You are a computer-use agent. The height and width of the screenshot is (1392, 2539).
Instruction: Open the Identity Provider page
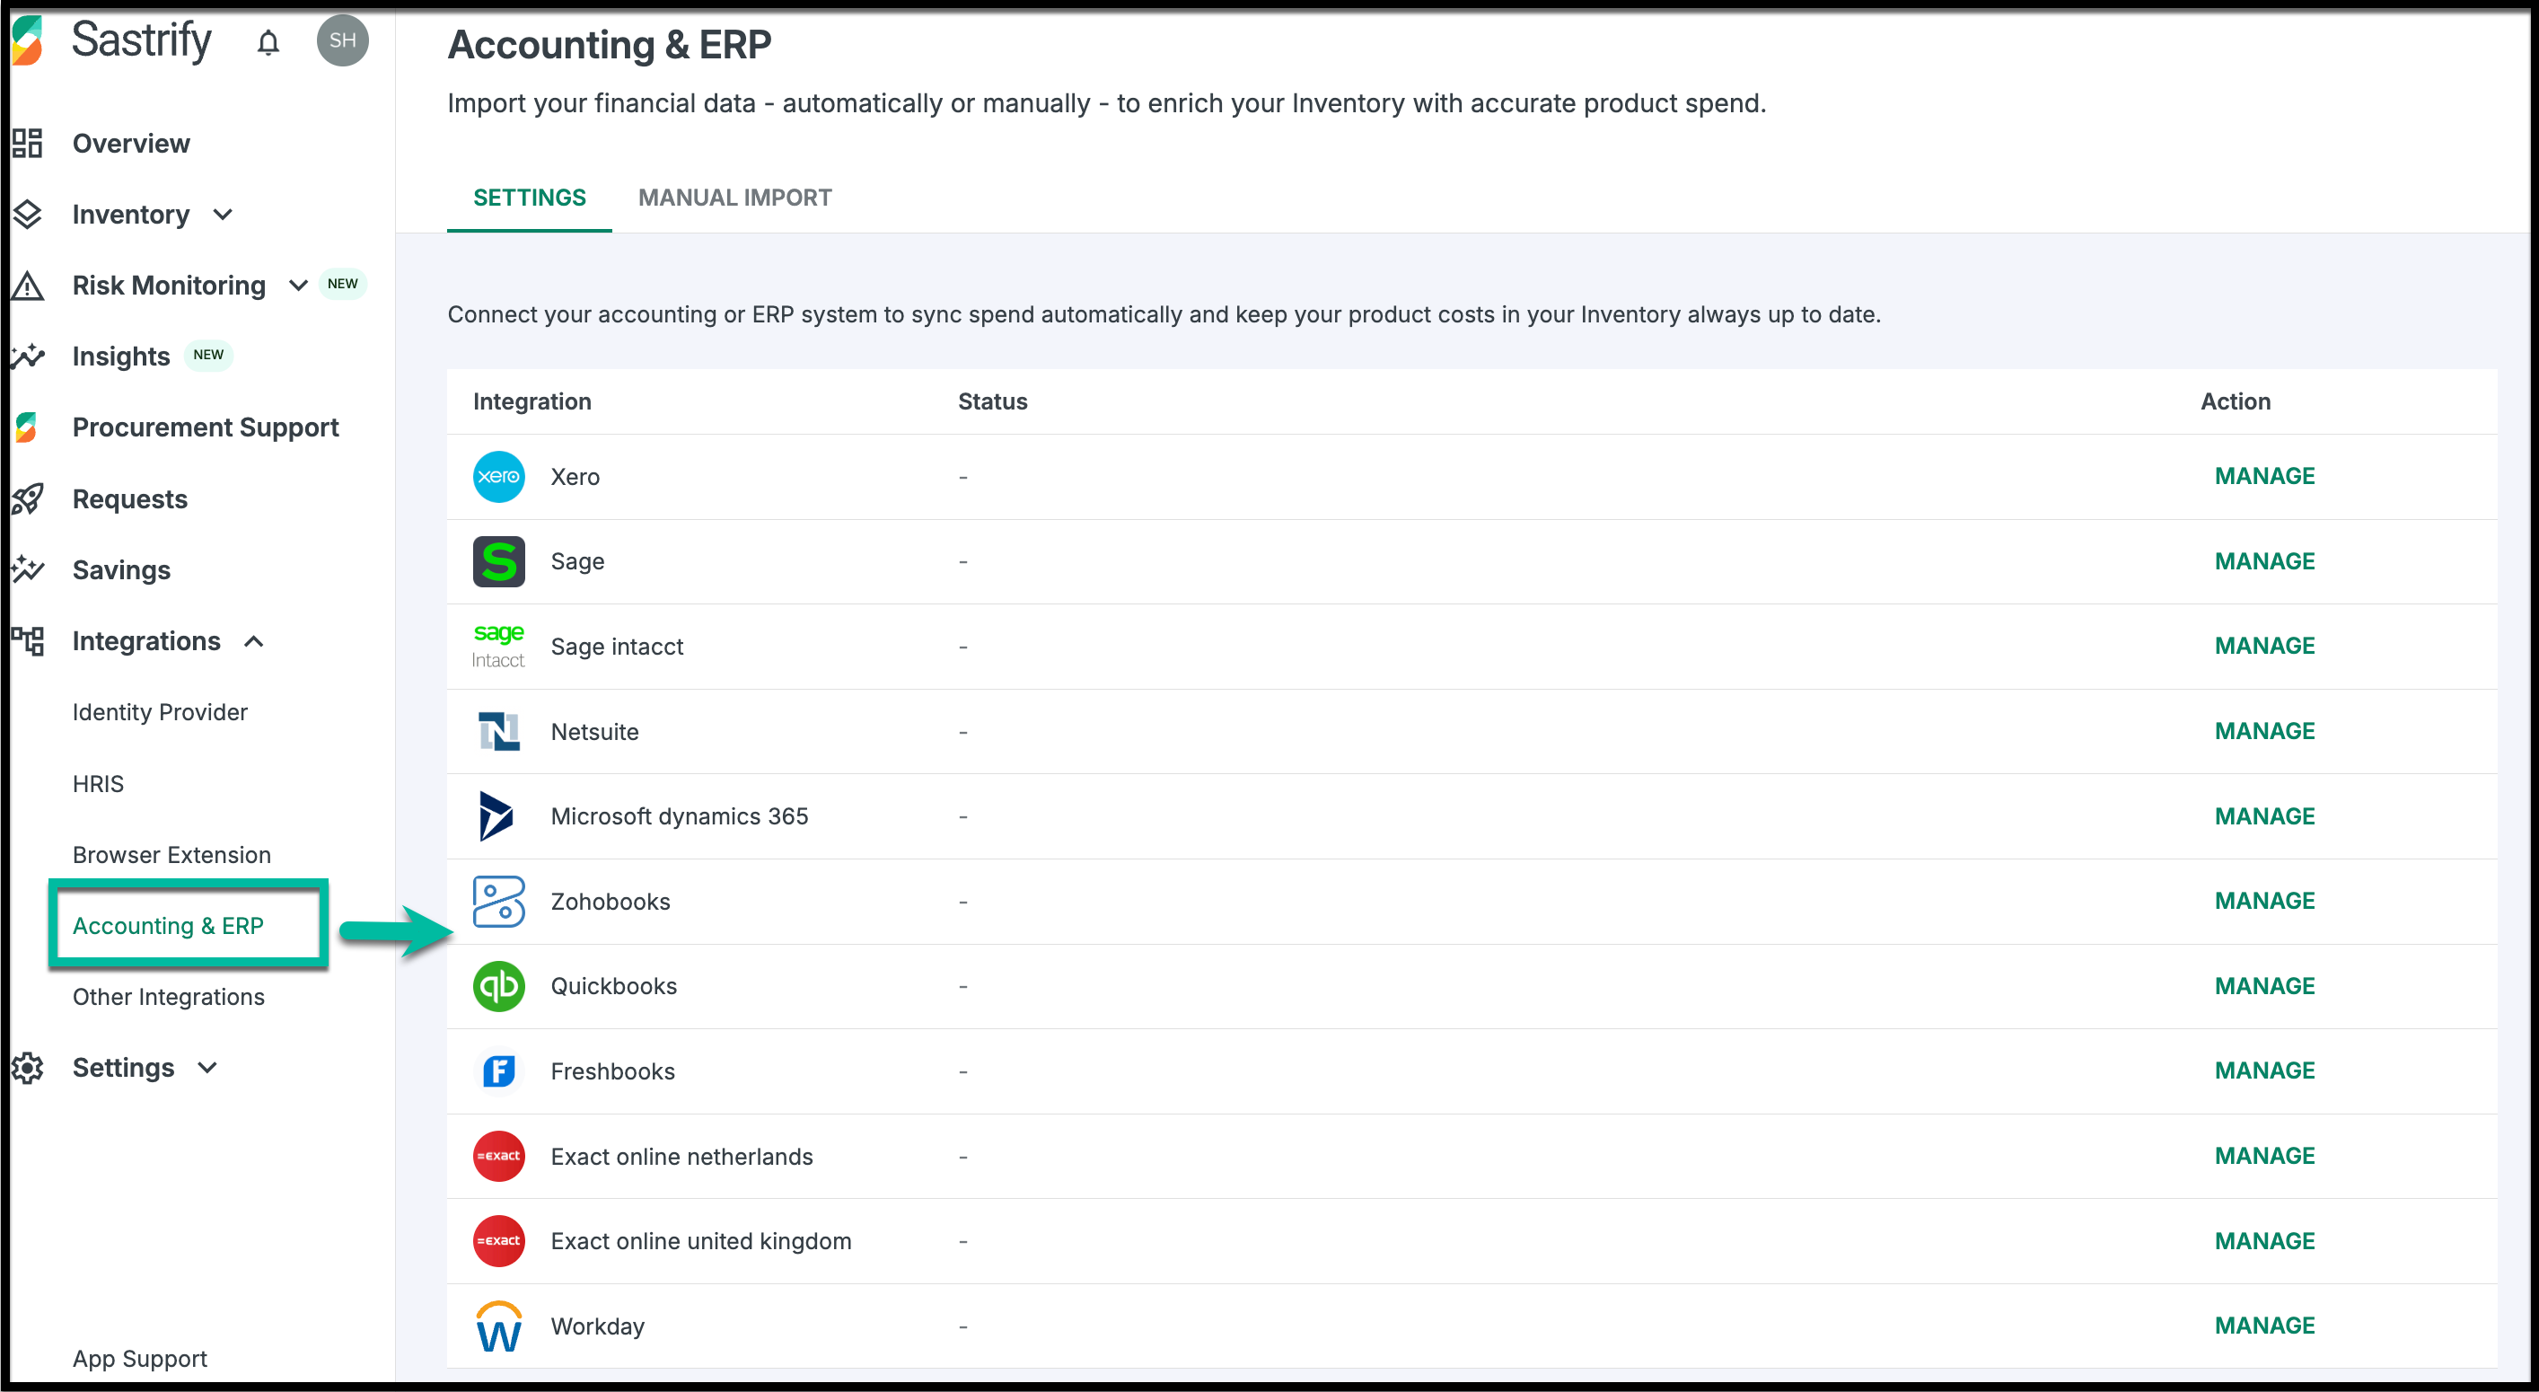point(160,712)
